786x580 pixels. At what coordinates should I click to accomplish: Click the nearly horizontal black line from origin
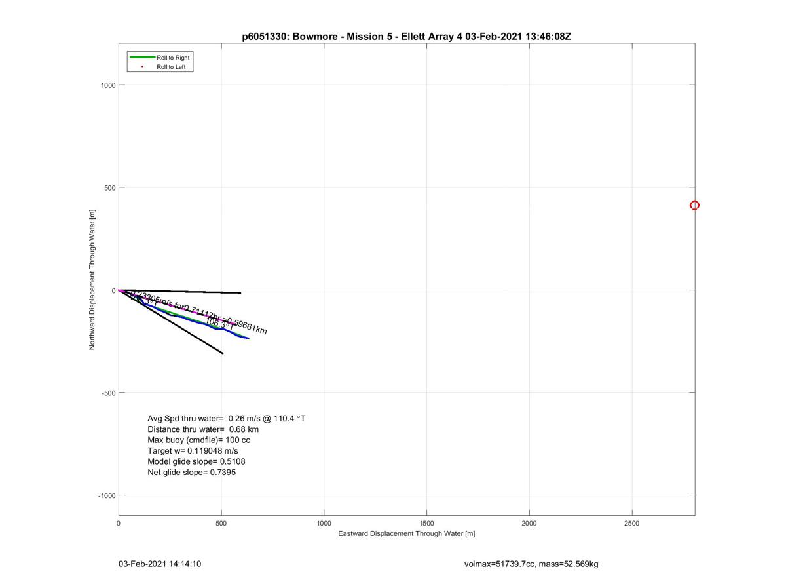[180, 291]
